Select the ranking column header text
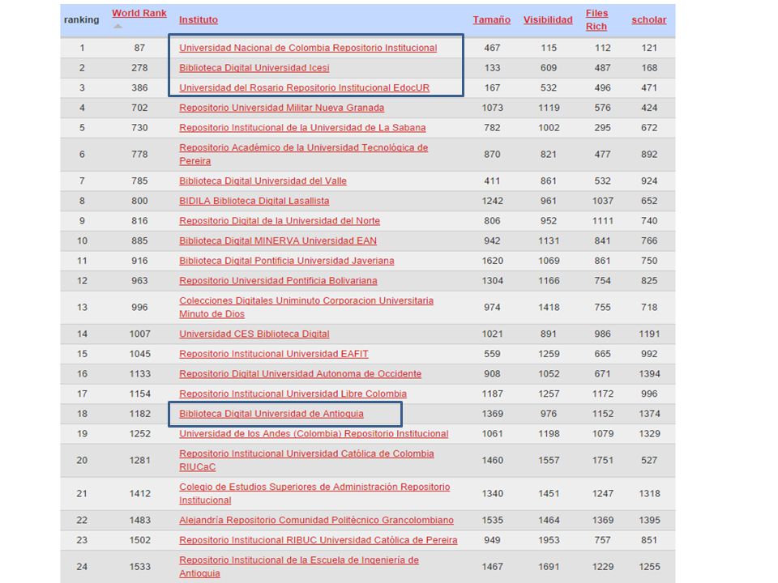Screen dimensions: 778x583 81,19
